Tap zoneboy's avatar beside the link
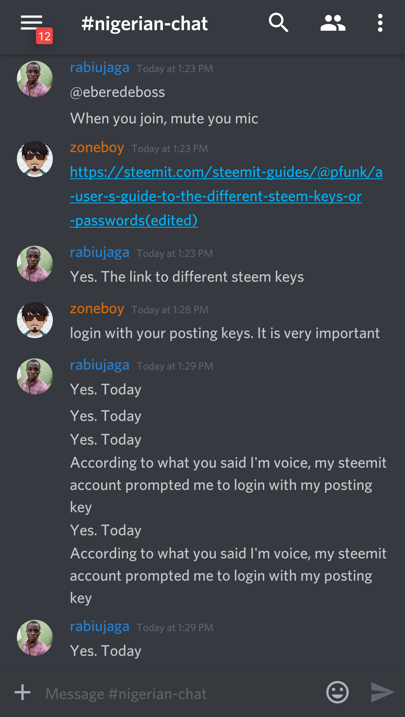This screenshot has width=405, height=717. (x=35, y=159)
